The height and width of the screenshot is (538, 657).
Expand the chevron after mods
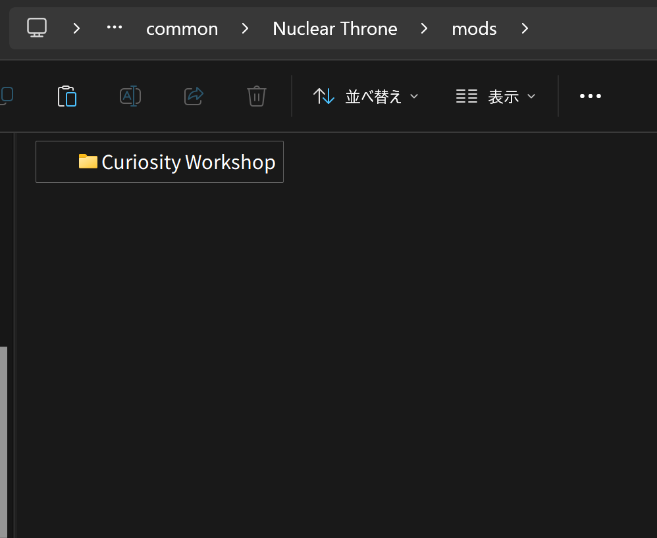(525, 28)
